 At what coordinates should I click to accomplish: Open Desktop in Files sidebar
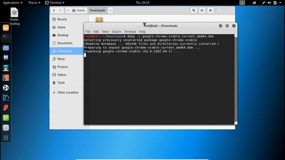tap(66, 35)
